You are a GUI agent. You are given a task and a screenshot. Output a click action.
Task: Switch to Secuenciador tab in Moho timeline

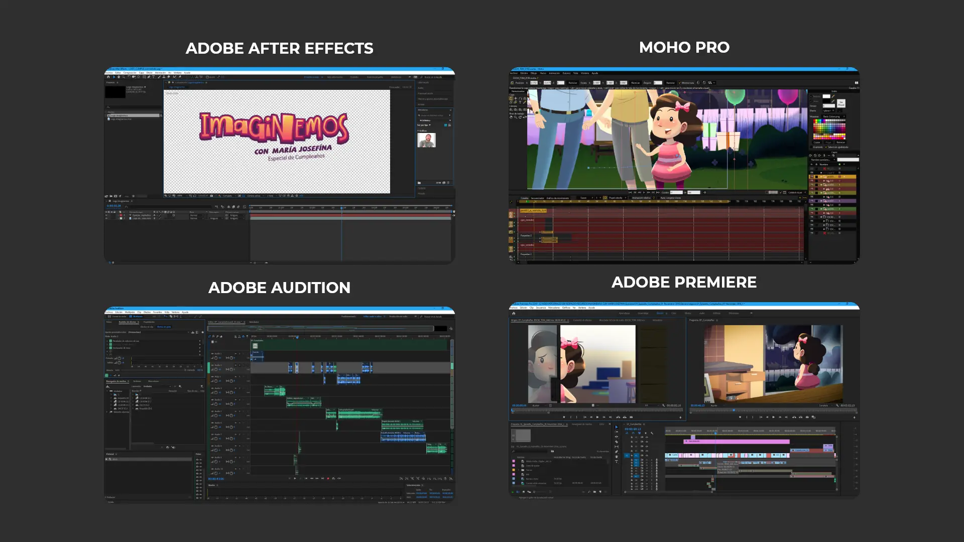(x=537, y=198)
